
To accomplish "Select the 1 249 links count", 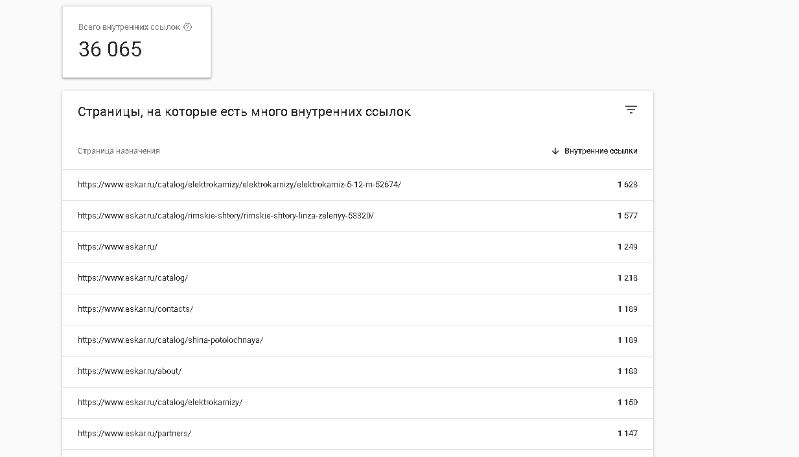I will click(627, 247).
